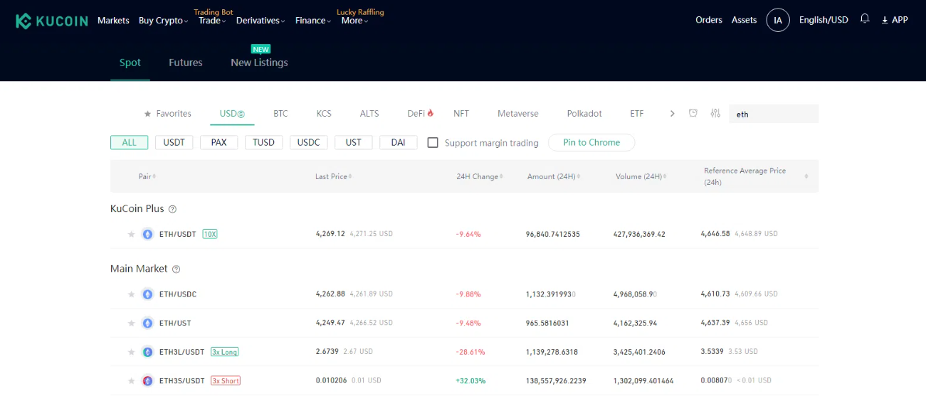Select the Favorites market tab
Image resolution: width=926 pixels, height=396 pixels.
click(167, 114)
